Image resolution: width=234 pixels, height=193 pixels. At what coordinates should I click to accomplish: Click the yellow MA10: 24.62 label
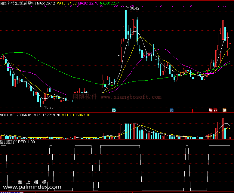pos(66,3)
